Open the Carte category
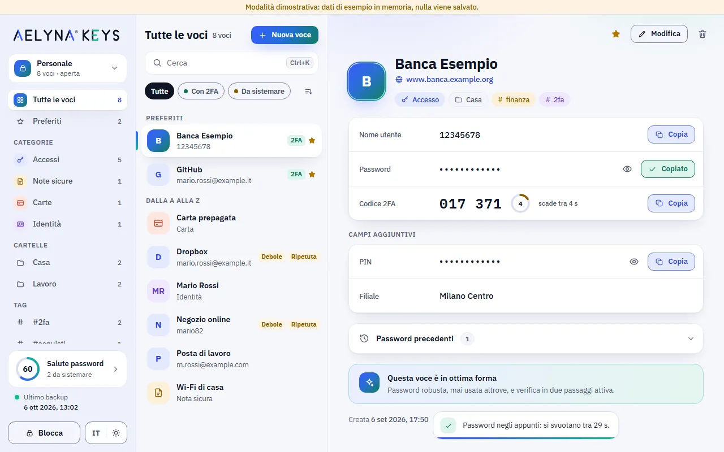The image size is (724, 452). coord(68,202)
